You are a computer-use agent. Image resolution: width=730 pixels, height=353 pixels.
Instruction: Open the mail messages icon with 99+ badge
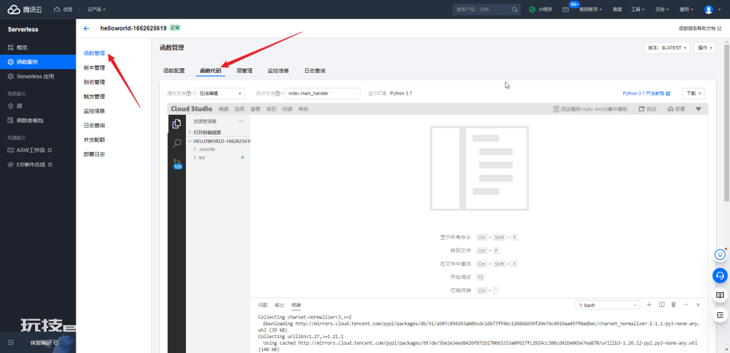566,9
